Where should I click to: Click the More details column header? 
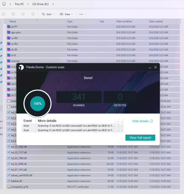(47, 121)
